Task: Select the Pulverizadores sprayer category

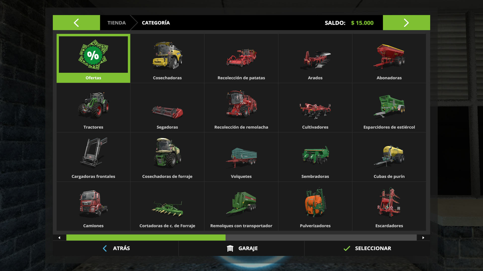Action: click(315, 206)
